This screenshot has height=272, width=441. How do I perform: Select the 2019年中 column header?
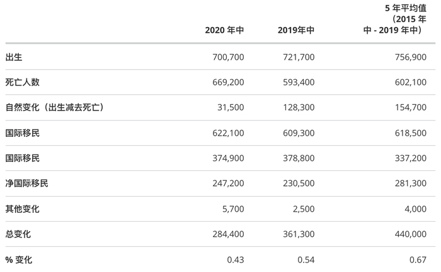(296, 30)
